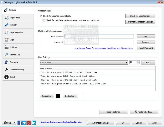The height and width of the screenshot is (127, 164).
Task: Open Advanced Settings
Action: click(100, 123)
